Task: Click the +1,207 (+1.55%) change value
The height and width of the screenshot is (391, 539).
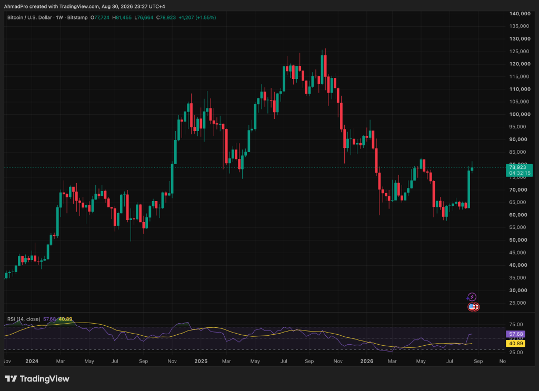Action: pos(197,17)
